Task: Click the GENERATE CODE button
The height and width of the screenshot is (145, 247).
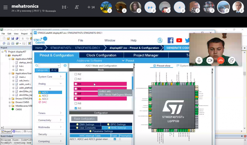Action: tap(177, 48)
